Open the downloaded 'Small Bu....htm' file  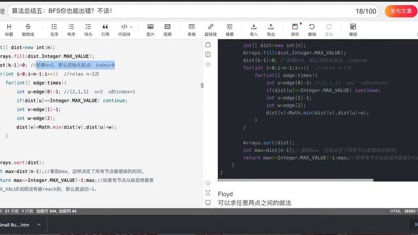(14, 225)
